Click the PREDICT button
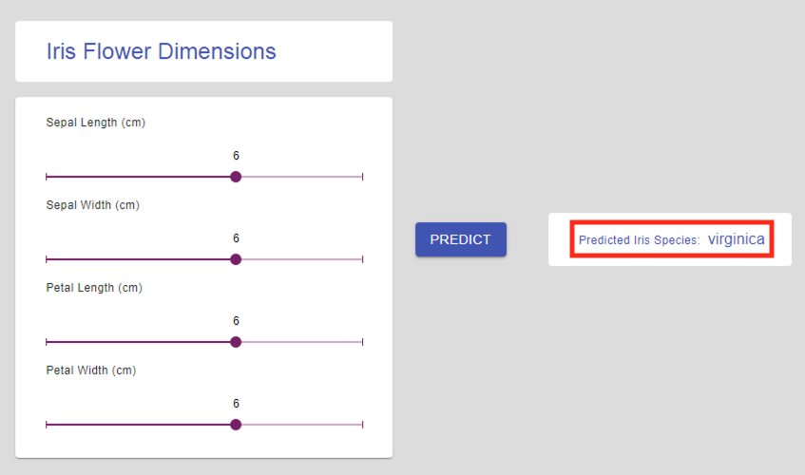Screen dimensions: 805x475 (460, 239)
